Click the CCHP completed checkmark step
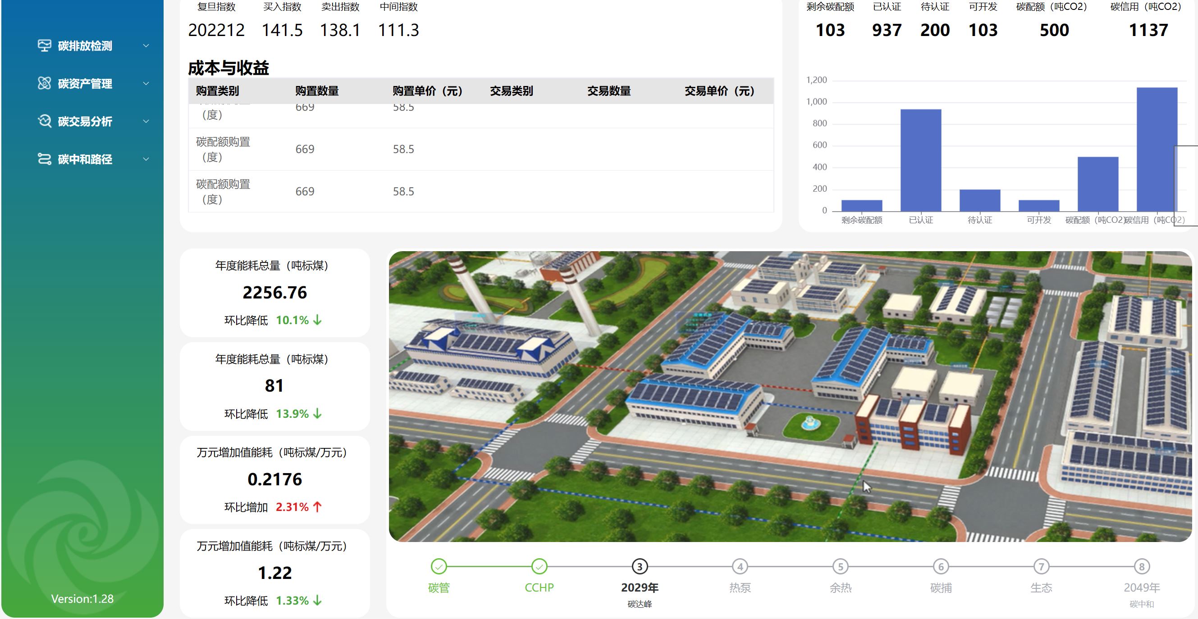 539,566
